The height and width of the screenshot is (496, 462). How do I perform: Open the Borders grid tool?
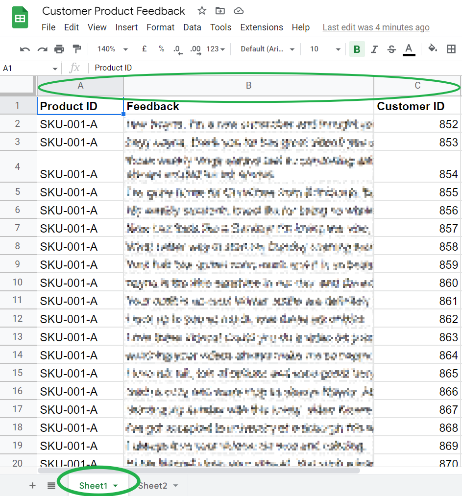451,49
